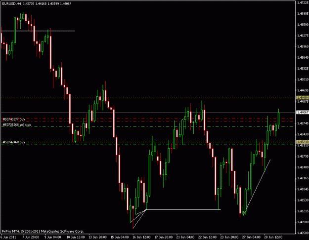
Task: Click the current price tag 1.44067
Action: (x=303, y=112)
